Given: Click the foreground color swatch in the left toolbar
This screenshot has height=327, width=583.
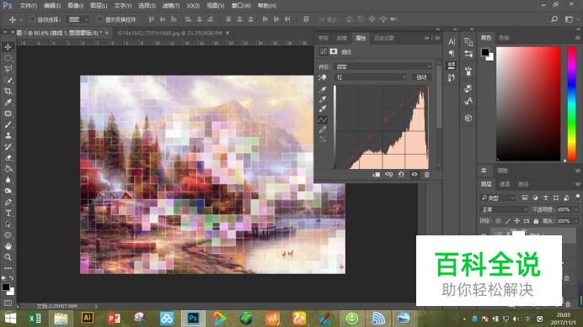Looking at the screenshot, I should pyautogui.click(x=6, y=287).
